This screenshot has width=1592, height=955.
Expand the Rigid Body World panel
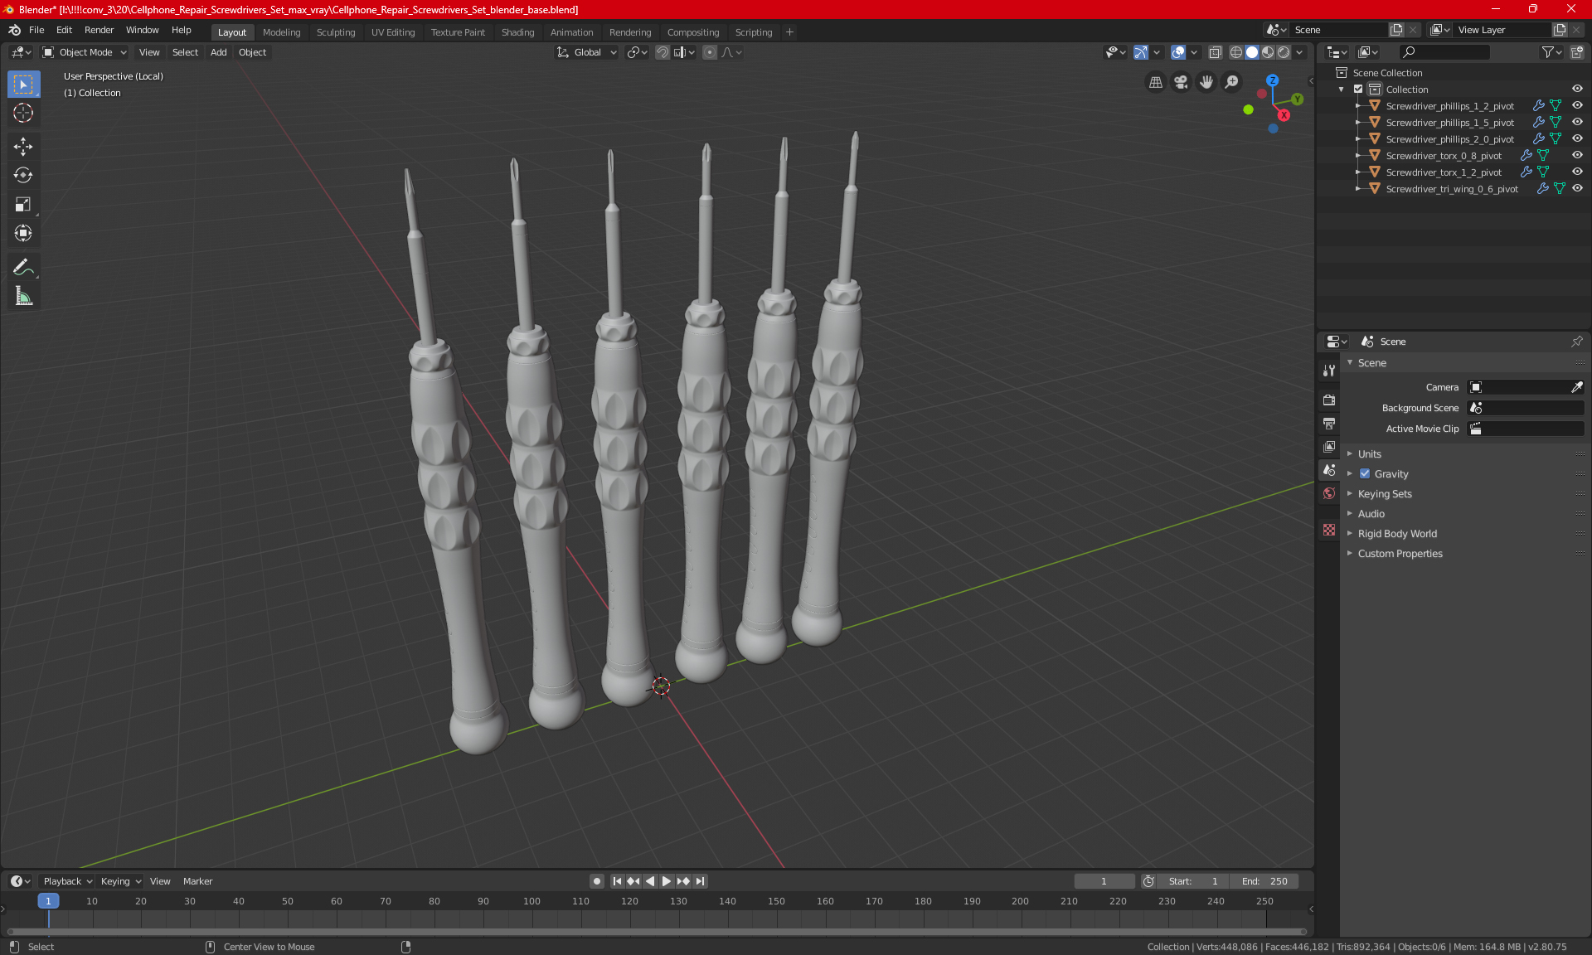pos(1396,534)
